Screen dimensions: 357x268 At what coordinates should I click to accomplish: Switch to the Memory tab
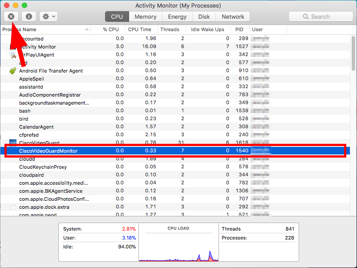coord(146,16)
